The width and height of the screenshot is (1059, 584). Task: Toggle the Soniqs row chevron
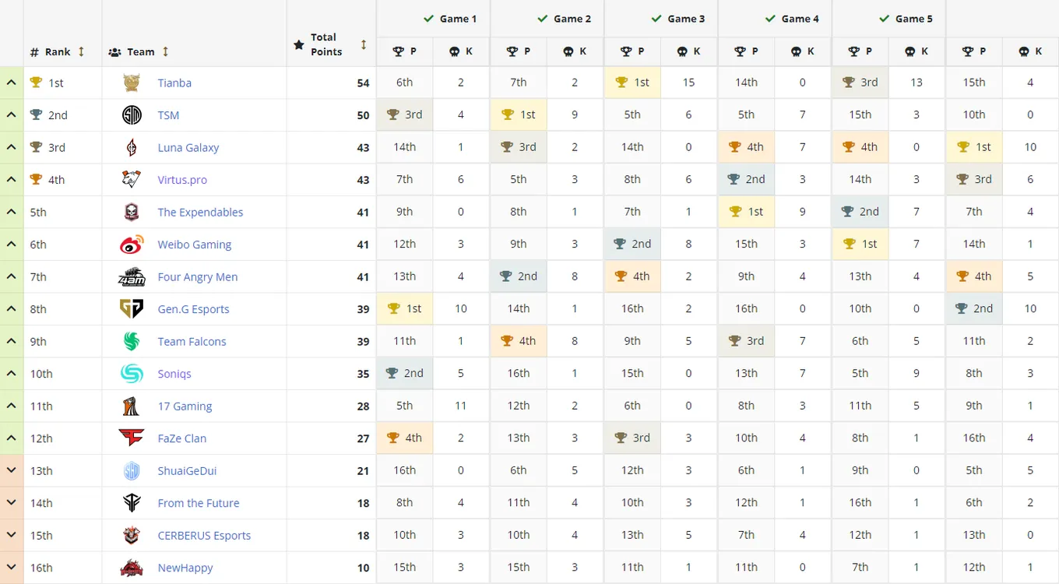point(12,374)
